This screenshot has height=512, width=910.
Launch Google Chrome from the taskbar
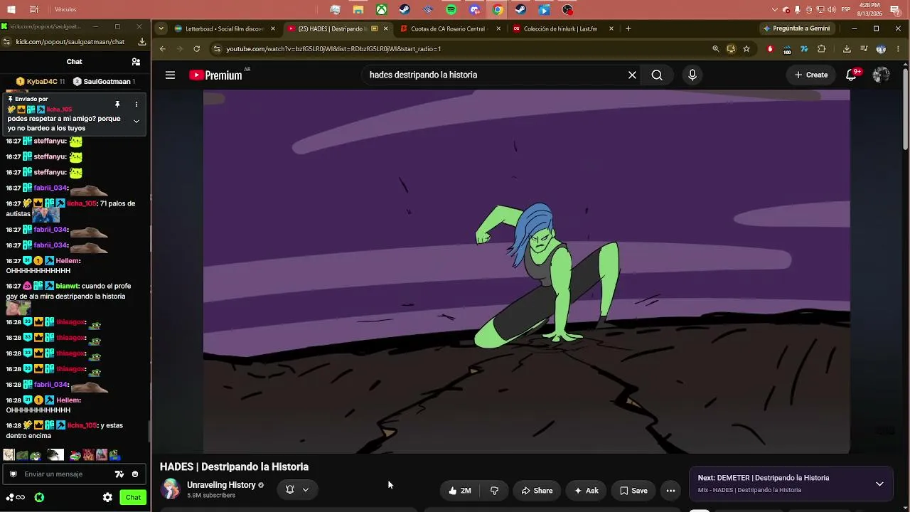tap(498, 10)
